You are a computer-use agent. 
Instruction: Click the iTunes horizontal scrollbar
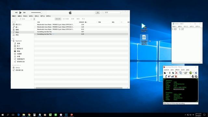pyautogui.click(x=79, y=88)
